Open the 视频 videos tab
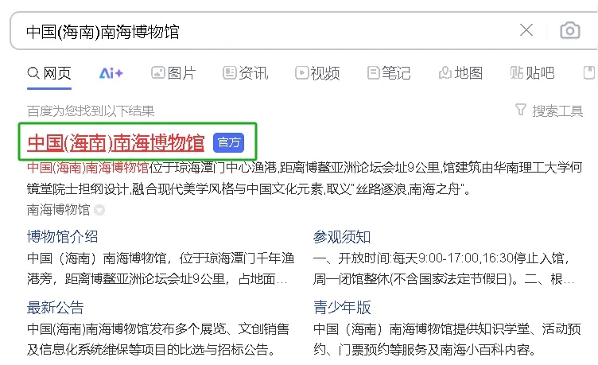 (x=316, y=73)
